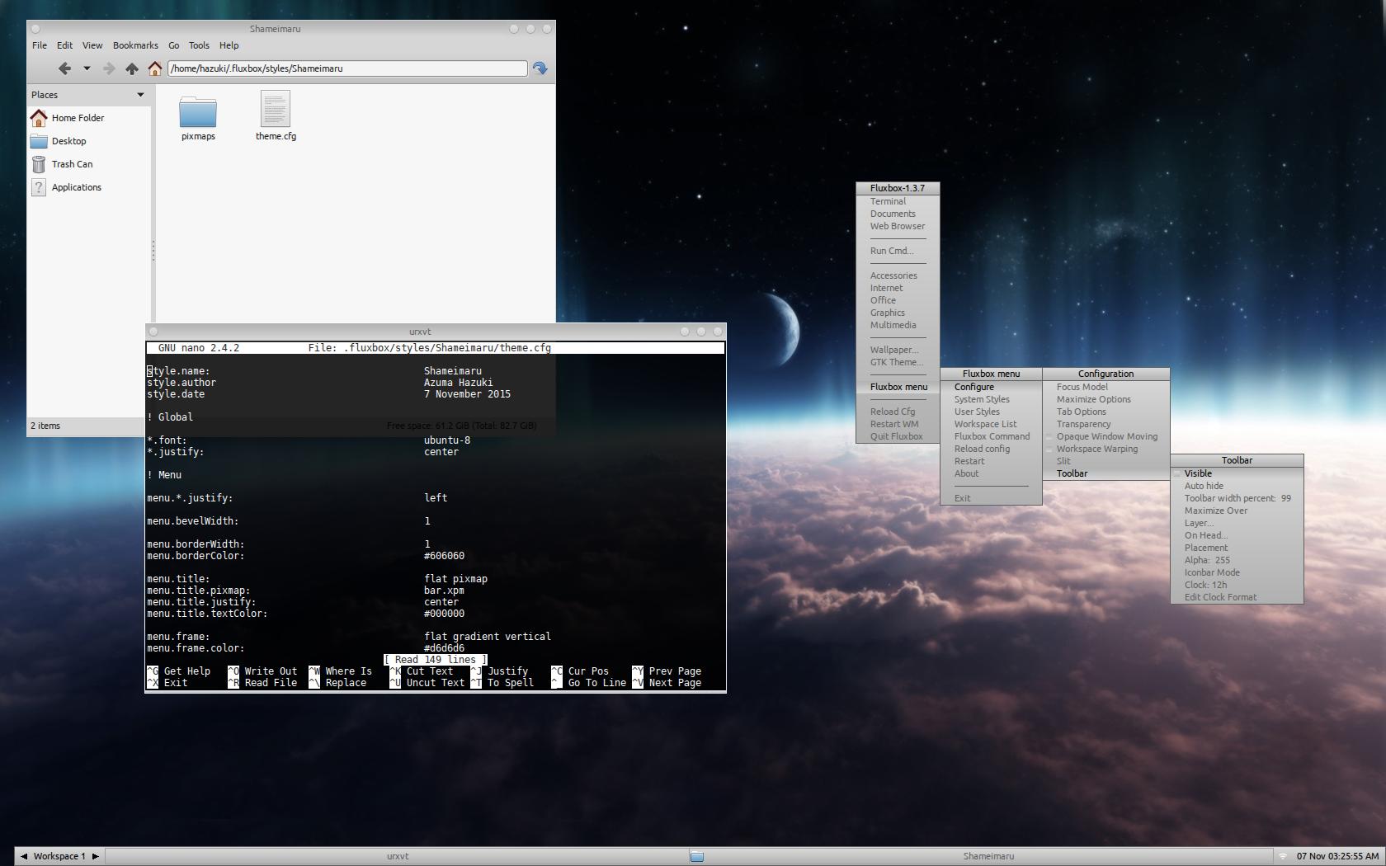Launch Web Browser from root menu
Viewport: 1386px width, 866px height.
(898, 226)
